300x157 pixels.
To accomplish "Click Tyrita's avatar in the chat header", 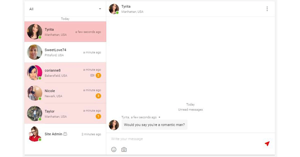I will click(114, 9).
